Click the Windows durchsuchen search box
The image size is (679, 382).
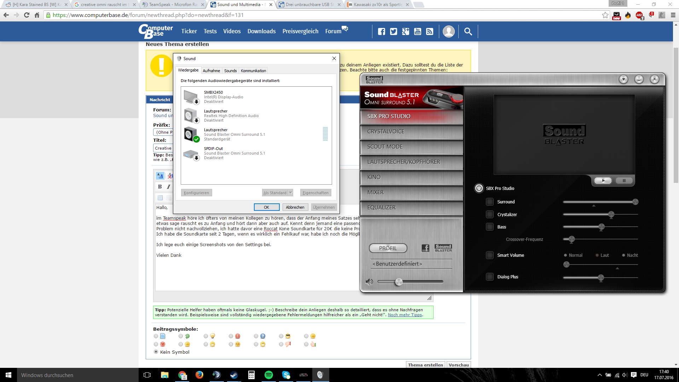(77, 375)
